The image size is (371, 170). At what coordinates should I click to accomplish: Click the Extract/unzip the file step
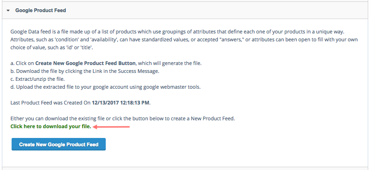(38, 79)
